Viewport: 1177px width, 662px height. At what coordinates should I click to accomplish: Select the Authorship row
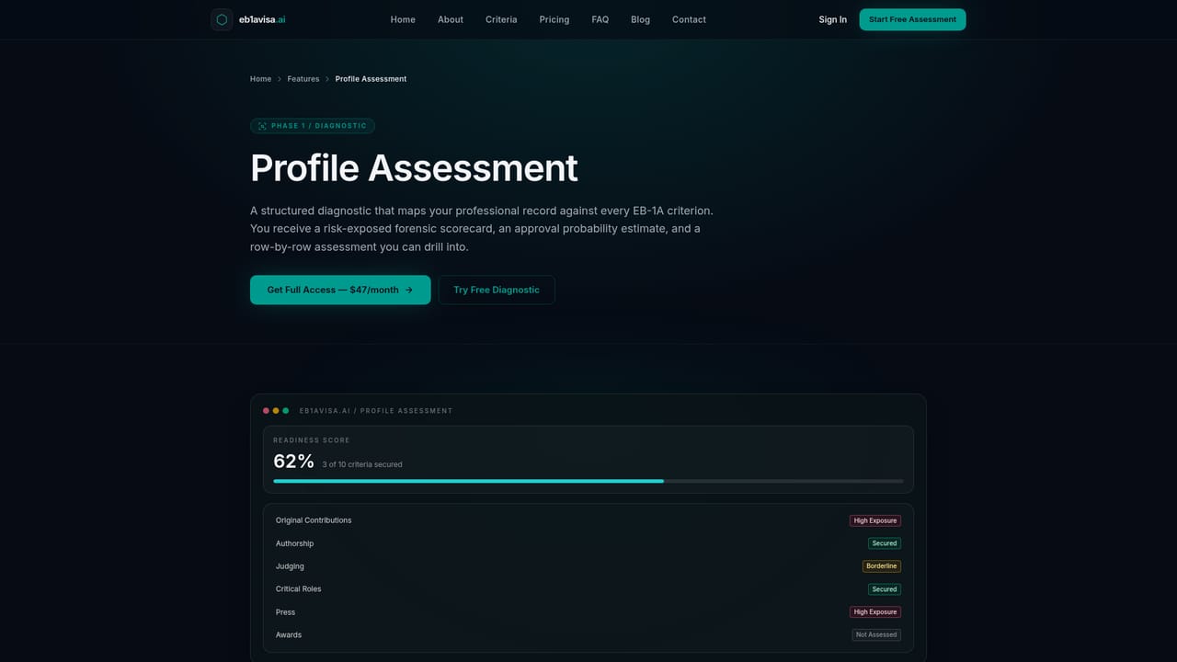click(588, 543)
